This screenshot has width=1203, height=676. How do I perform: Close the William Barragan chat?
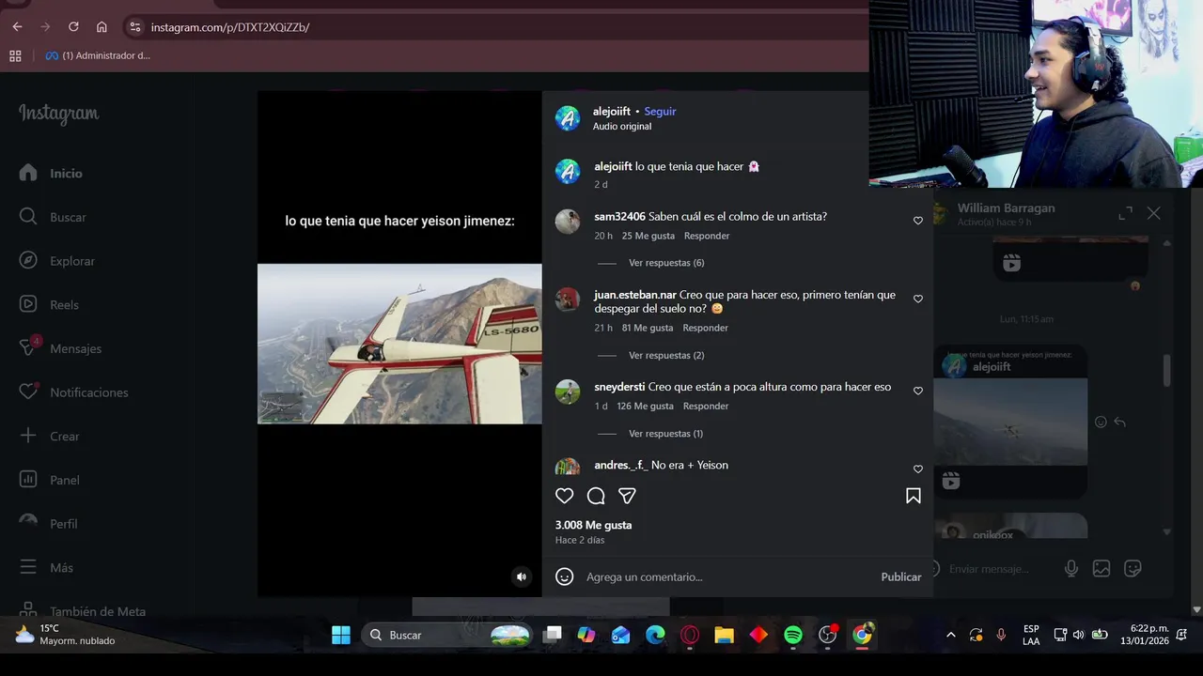(1153, 213)
